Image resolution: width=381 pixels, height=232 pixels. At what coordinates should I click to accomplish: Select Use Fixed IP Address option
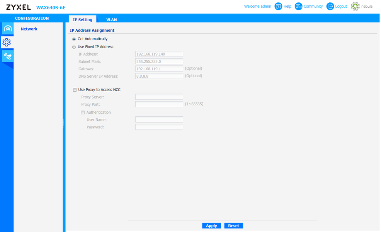[x=74, y=47]
